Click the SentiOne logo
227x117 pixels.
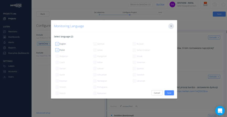pyautogui.click(x=16, y=5)
